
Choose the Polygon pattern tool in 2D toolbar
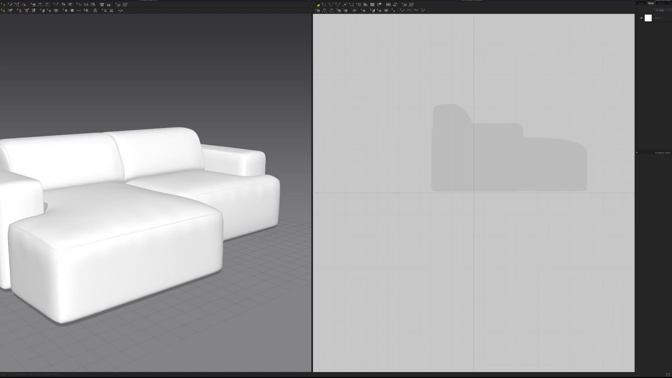365,5
